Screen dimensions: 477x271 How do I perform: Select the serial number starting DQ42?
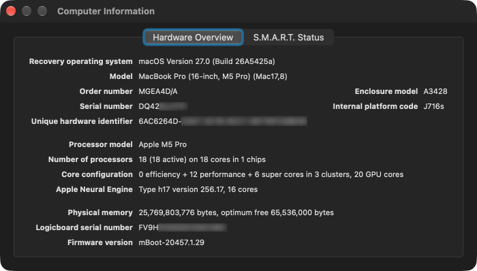click(163, 106)
